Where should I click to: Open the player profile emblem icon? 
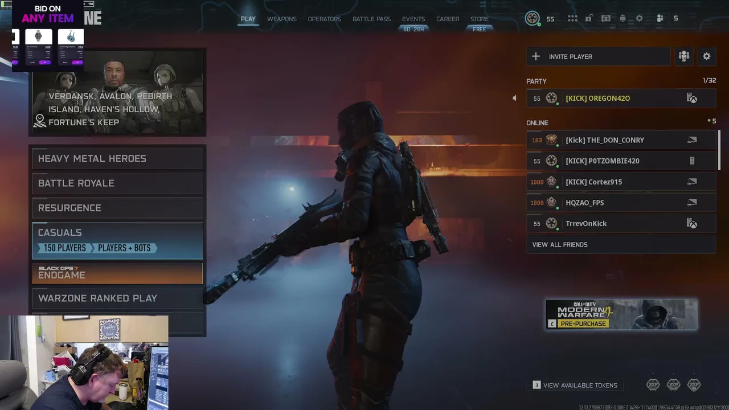point(533,19)
